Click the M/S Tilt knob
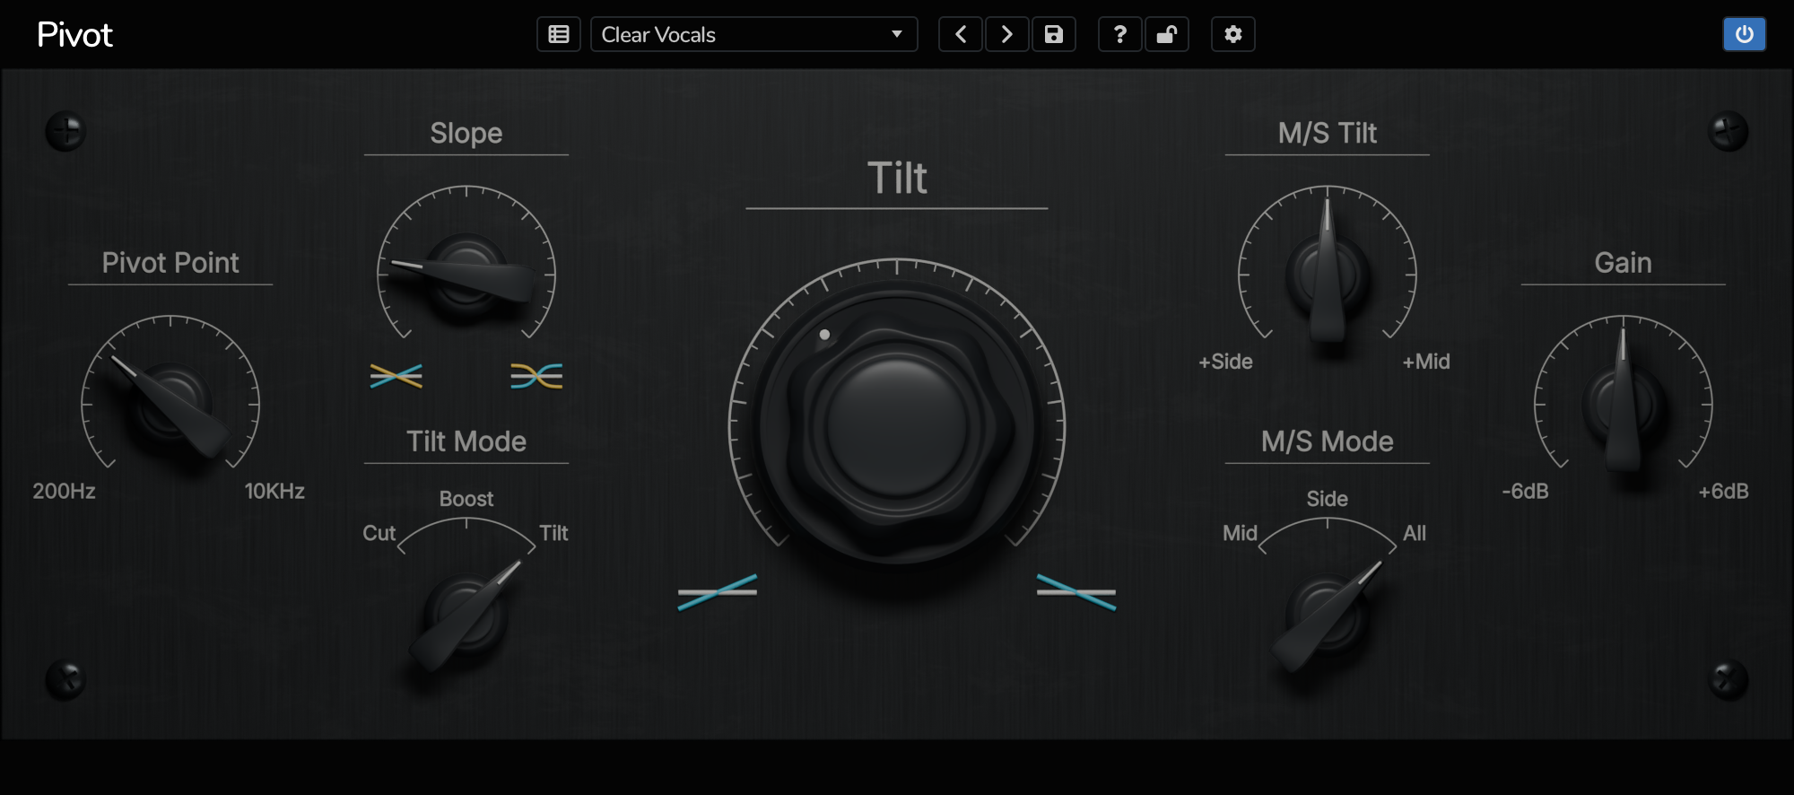Screen dimensions: 1794x795 coord(1328,275)
